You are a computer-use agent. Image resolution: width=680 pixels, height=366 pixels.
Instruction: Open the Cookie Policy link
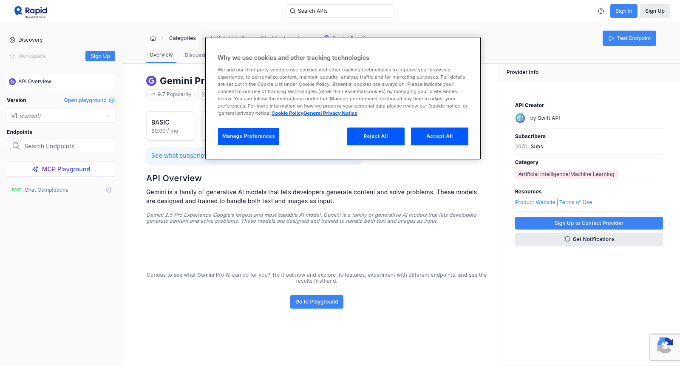tap(287, 113)
